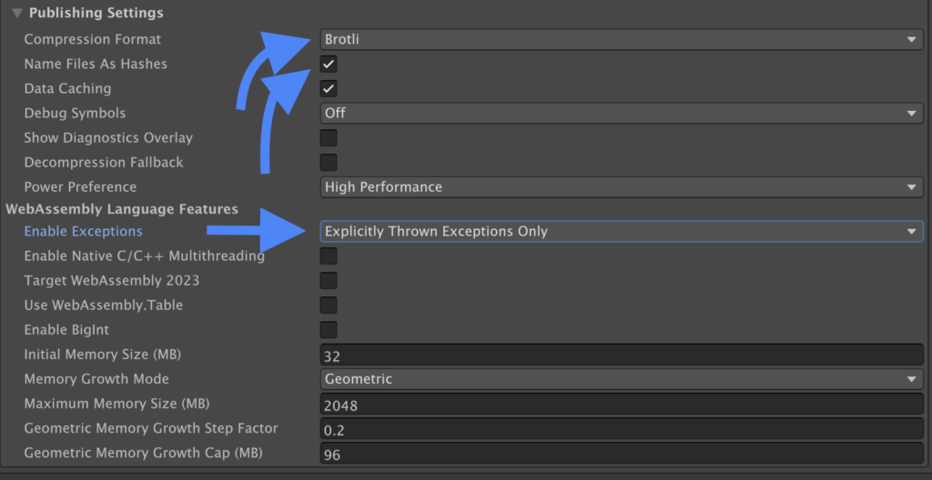The height and width of the screenshot is (480, 932).
Task: Disable the Data Caching checkbox
Action: 329,88
